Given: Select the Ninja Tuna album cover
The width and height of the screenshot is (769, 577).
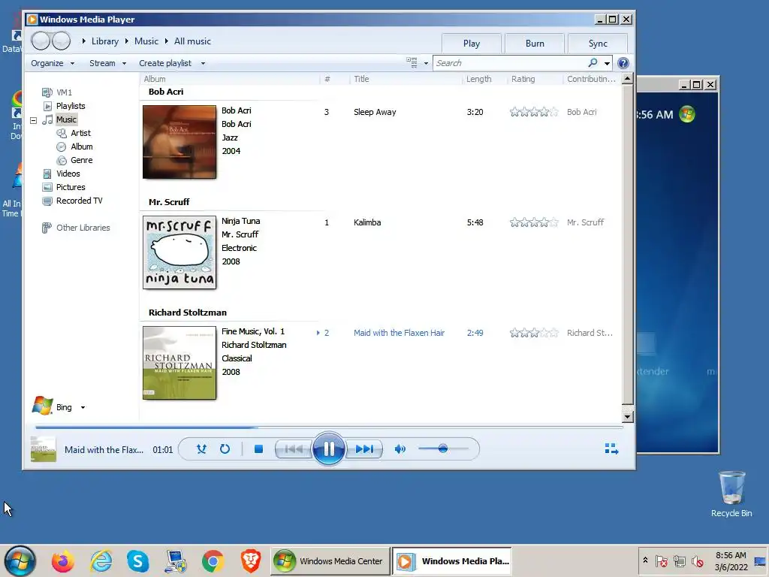Looking at the screenshot, I should (179, 252).
